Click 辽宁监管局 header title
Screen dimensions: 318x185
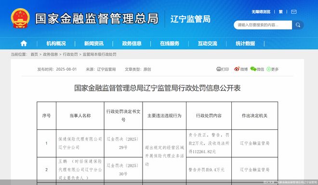190,19
